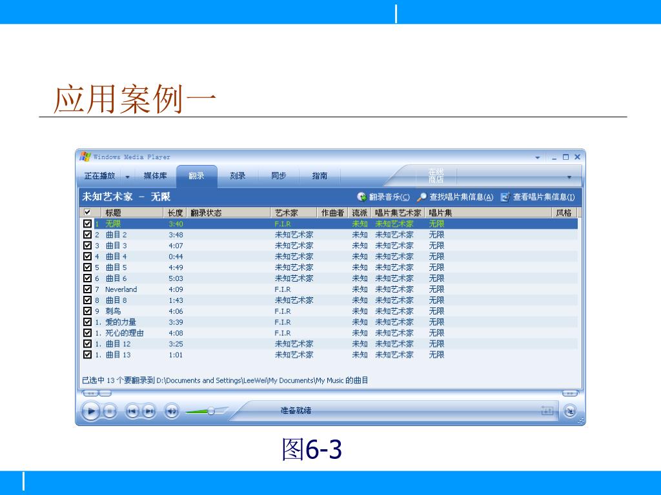Select the track titled 曲目 6
Viewport: 661px width, 495px height.
(116, 278)
